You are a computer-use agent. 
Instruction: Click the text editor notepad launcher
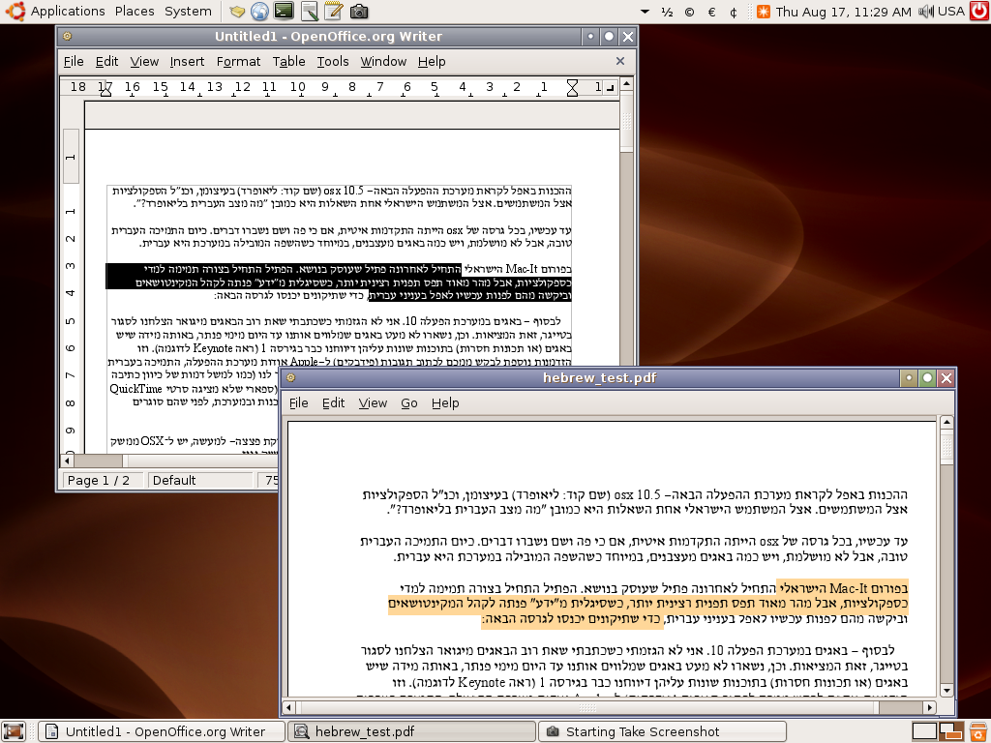point(333,12)
